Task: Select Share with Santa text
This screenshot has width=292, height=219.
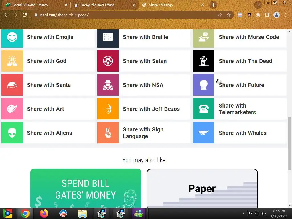Action: point(49,85)
